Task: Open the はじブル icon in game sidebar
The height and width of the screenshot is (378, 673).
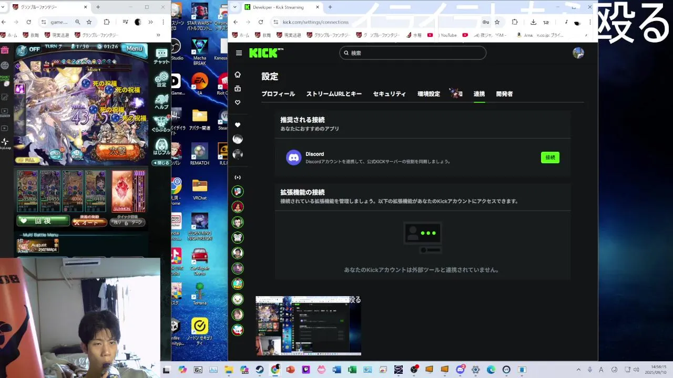Action: click(161, 146)
